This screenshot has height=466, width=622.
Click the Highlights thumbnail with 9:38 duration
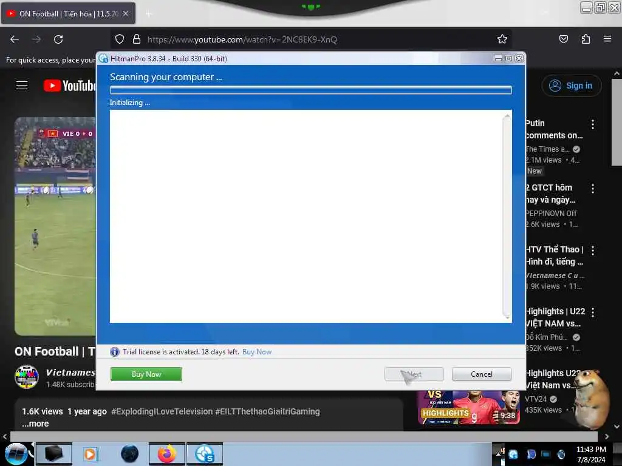468,408
